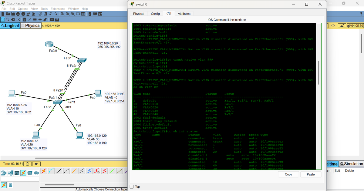Select the Multiuser Connection cloud category icon
Screen dimensions: 364x191
[36, 173]
